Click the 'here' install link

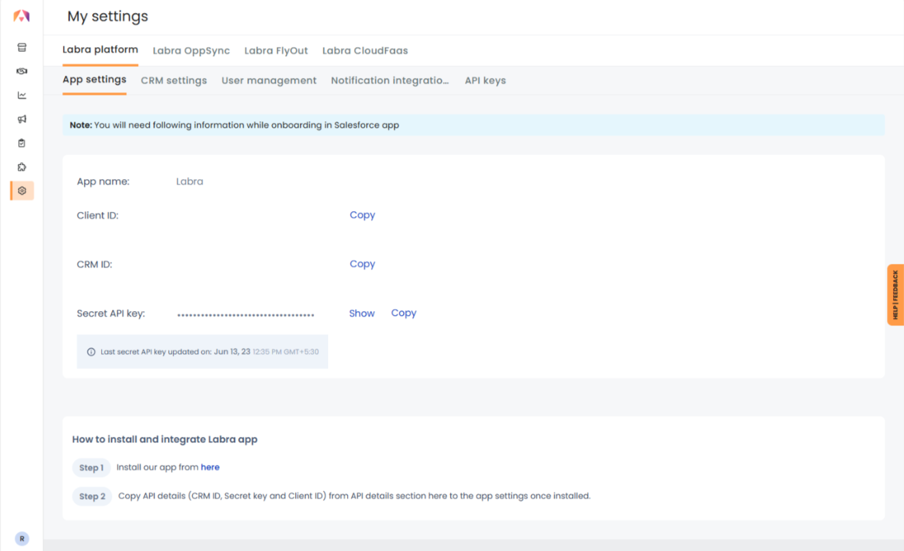(x=210, y=467)
